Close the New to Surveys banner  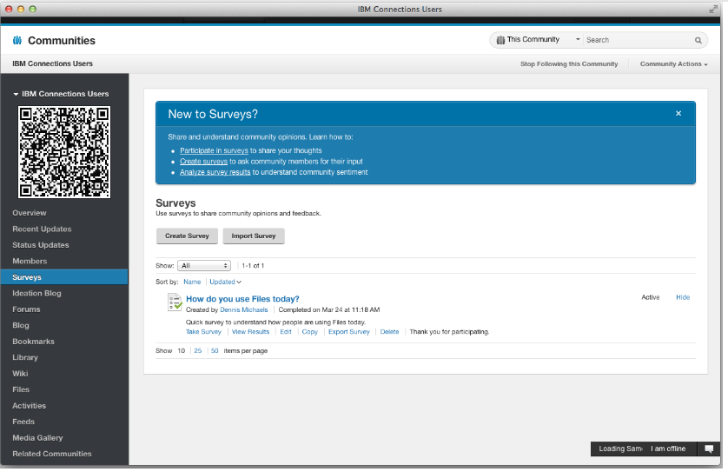678,113
